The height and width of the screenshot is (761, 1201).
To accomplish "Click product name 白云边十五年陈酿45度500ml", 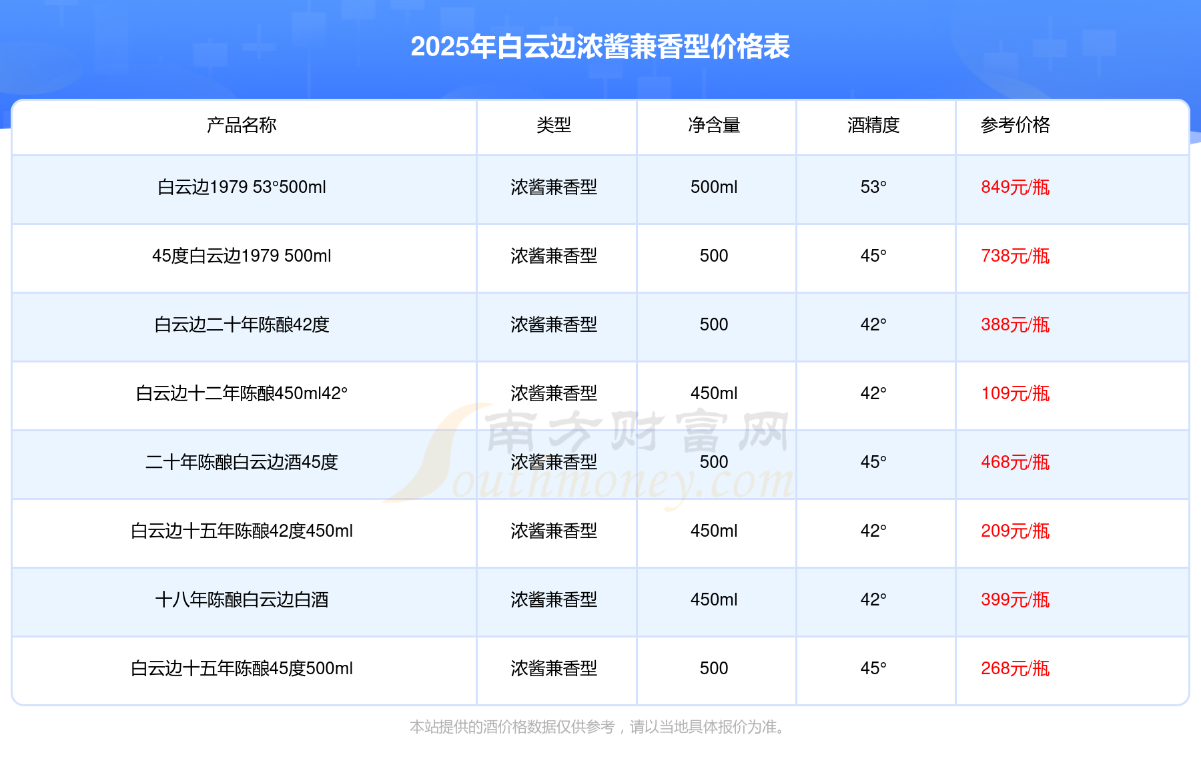I will [x=242, y=668].
